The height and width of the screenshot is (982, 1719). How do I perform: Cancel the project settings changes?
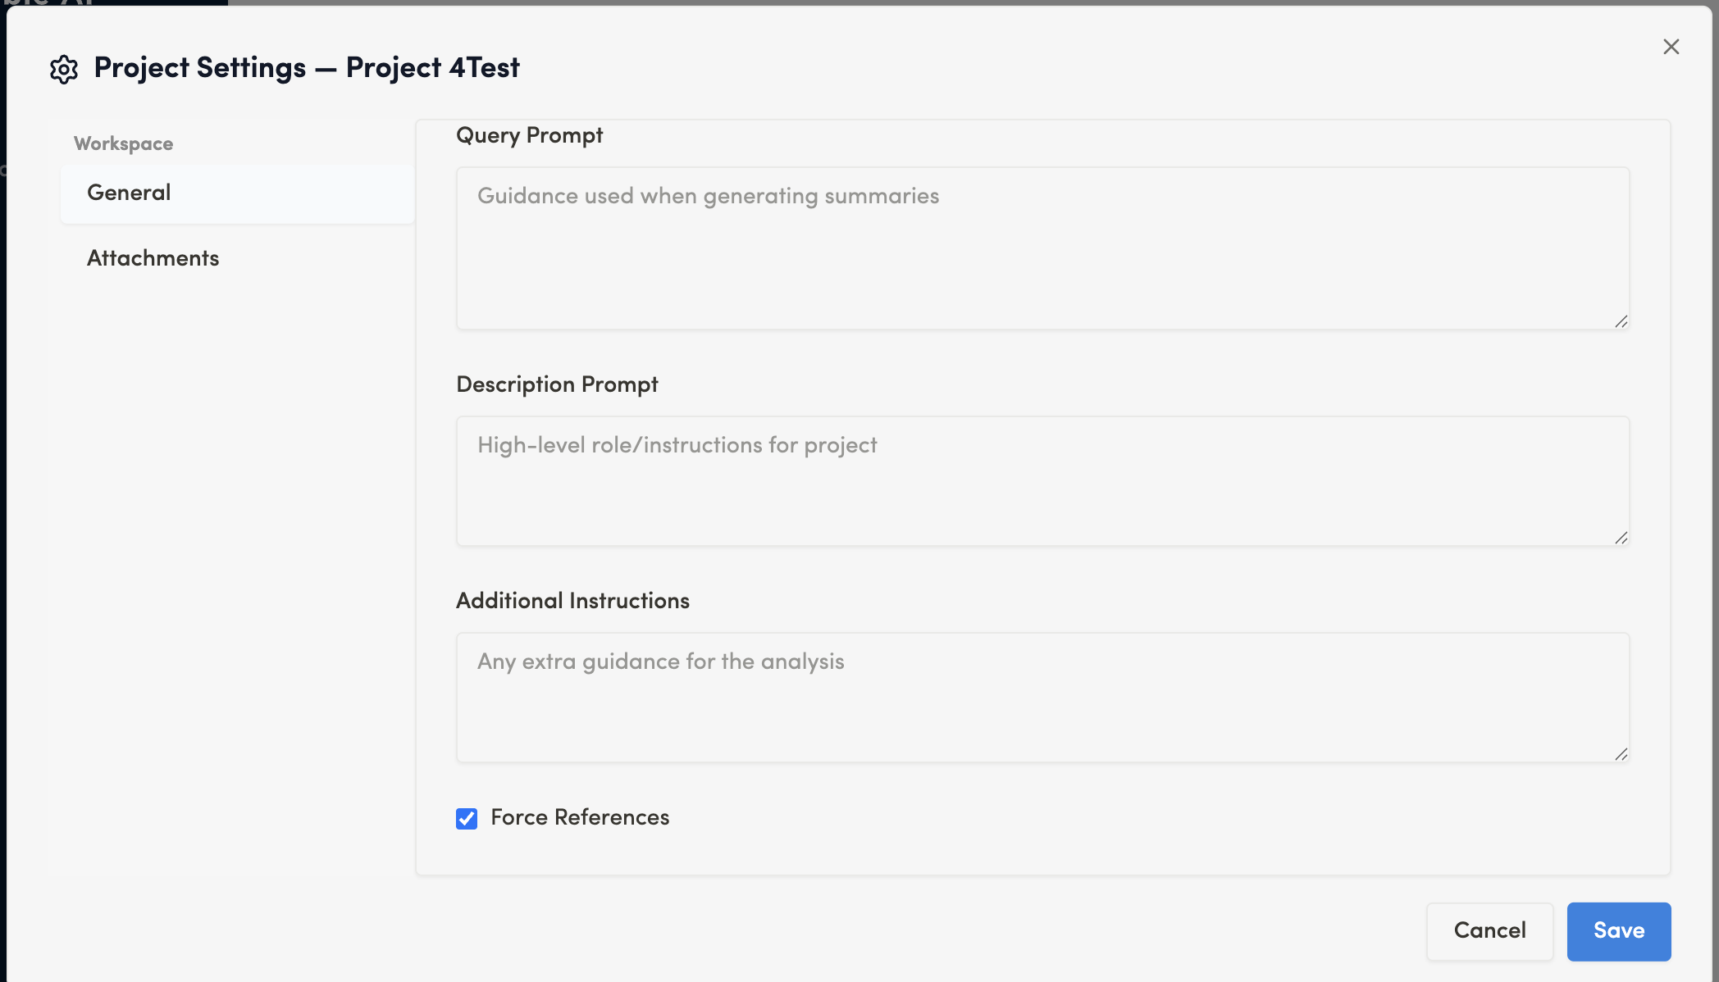pyautogui.click(x=1489, y=931)
